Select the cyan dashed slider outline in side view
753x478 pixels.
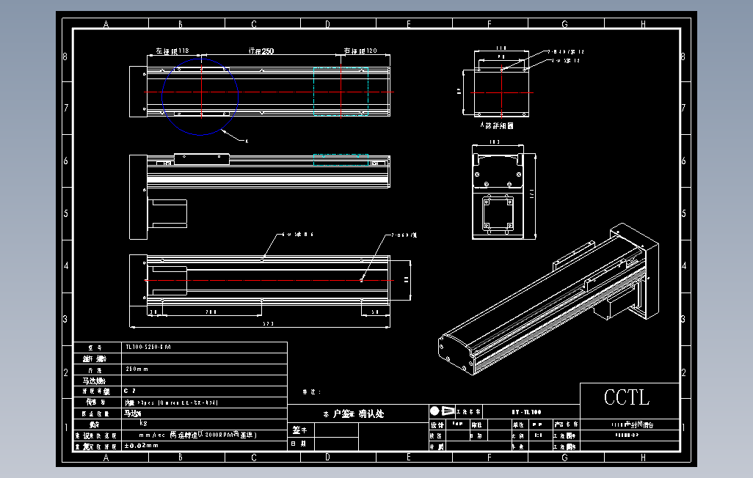341,160
